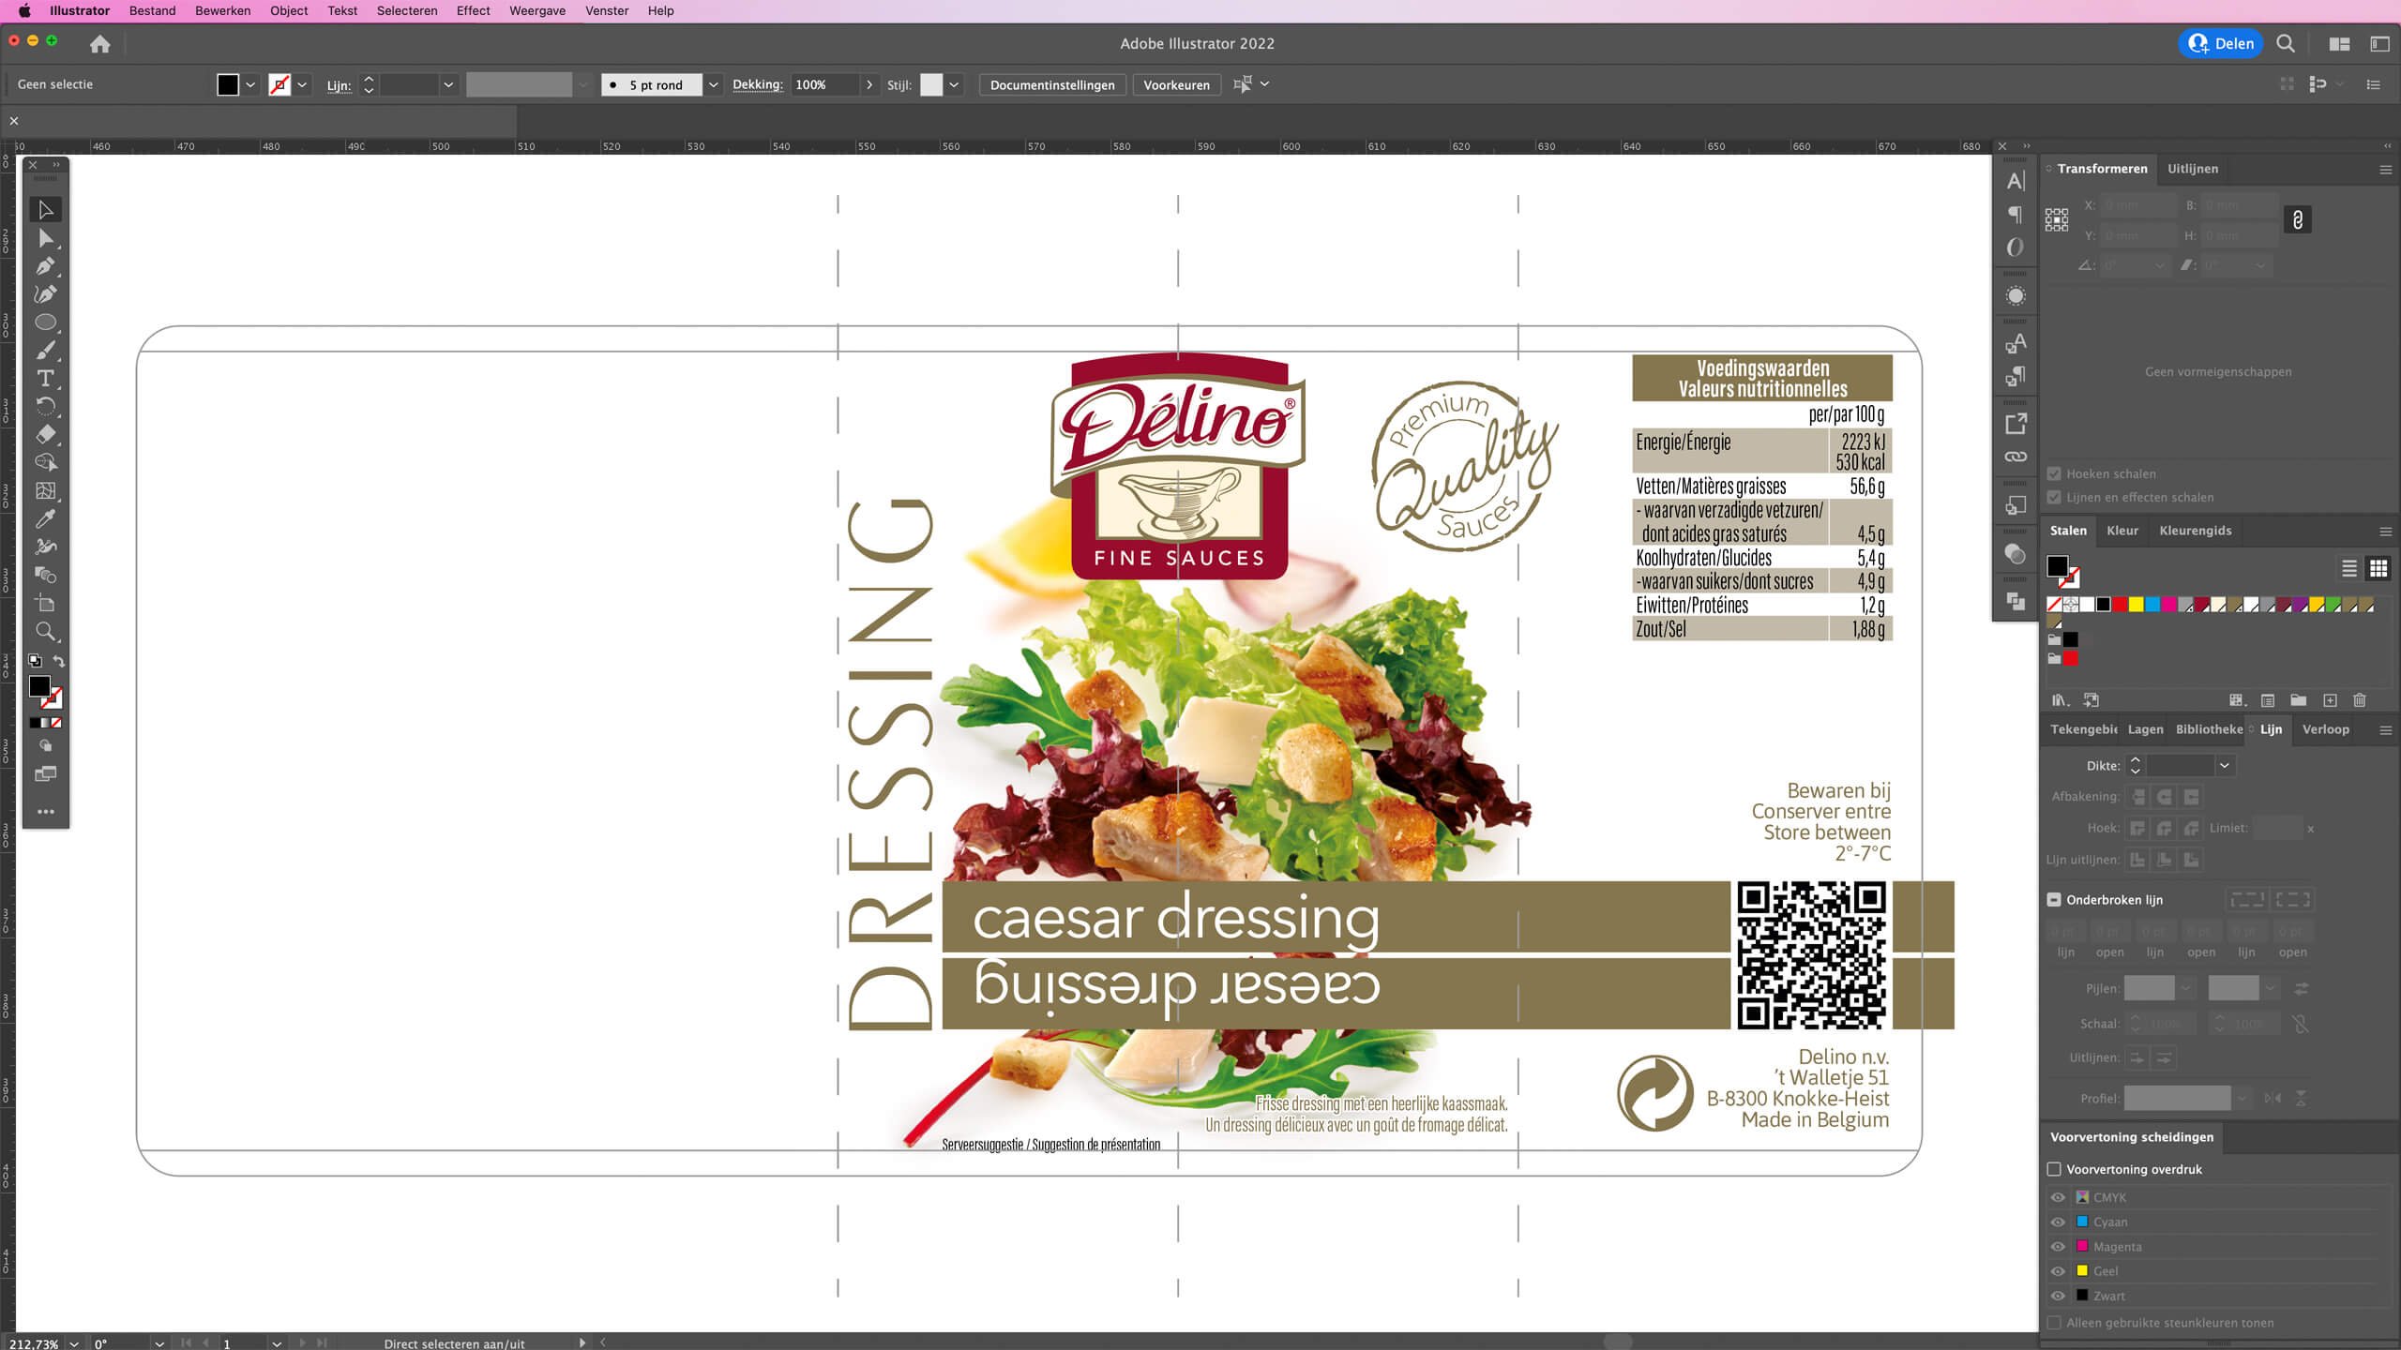The width and height of the screenshot is (2401, 1350).
Task: Open Stijl graphic style dropdown
Action: pos(954,85)
